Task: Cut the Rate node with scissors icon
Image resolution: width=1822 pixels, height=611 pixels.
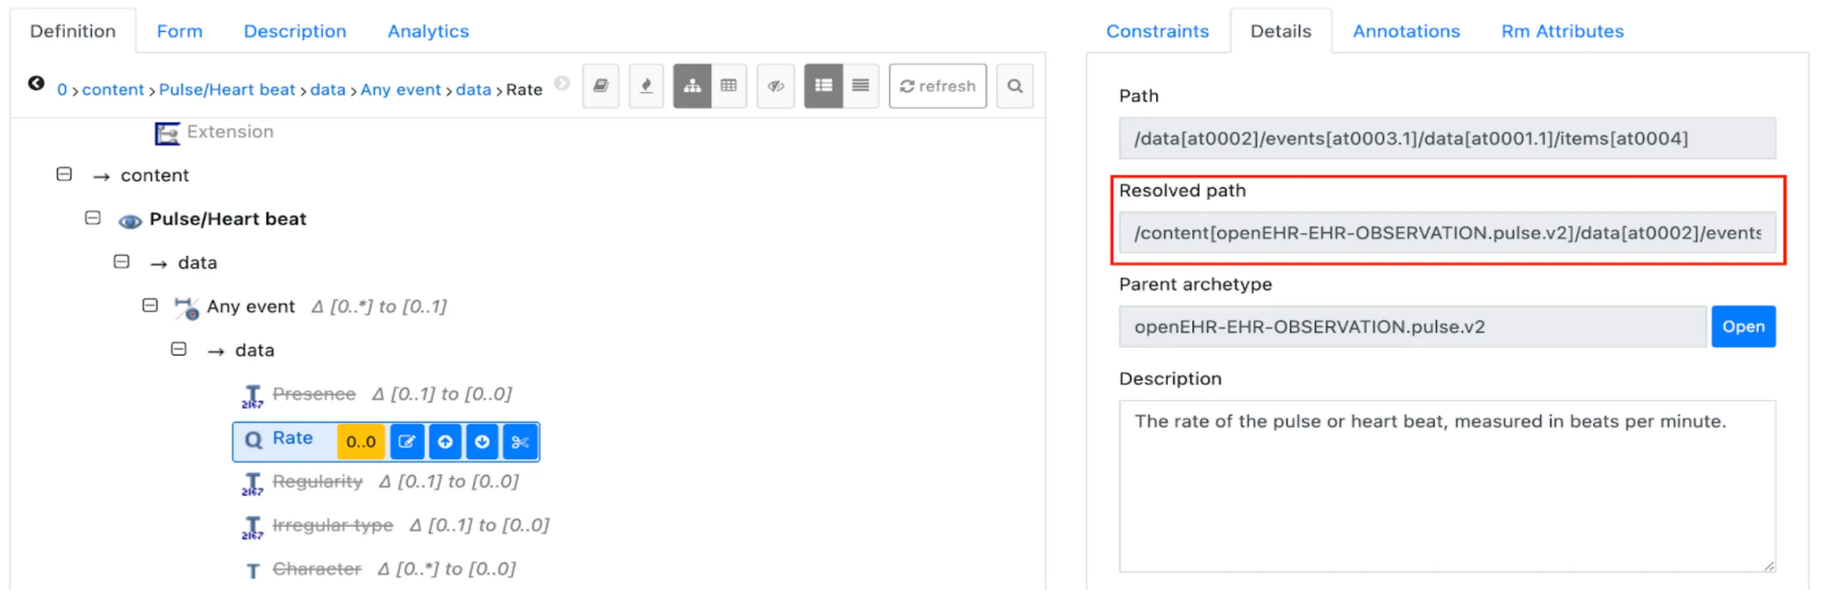Action: click(x=520, y=441)
